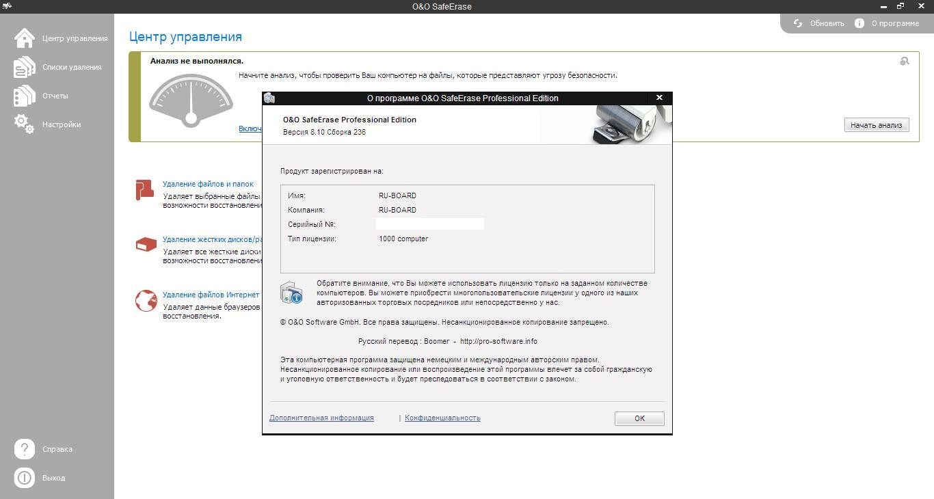Click the USB drive image in dialog header
934x499 pixels.
click(x=631, y=124)
